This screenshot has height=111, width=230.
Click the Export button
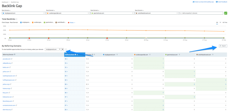point(223,46)
